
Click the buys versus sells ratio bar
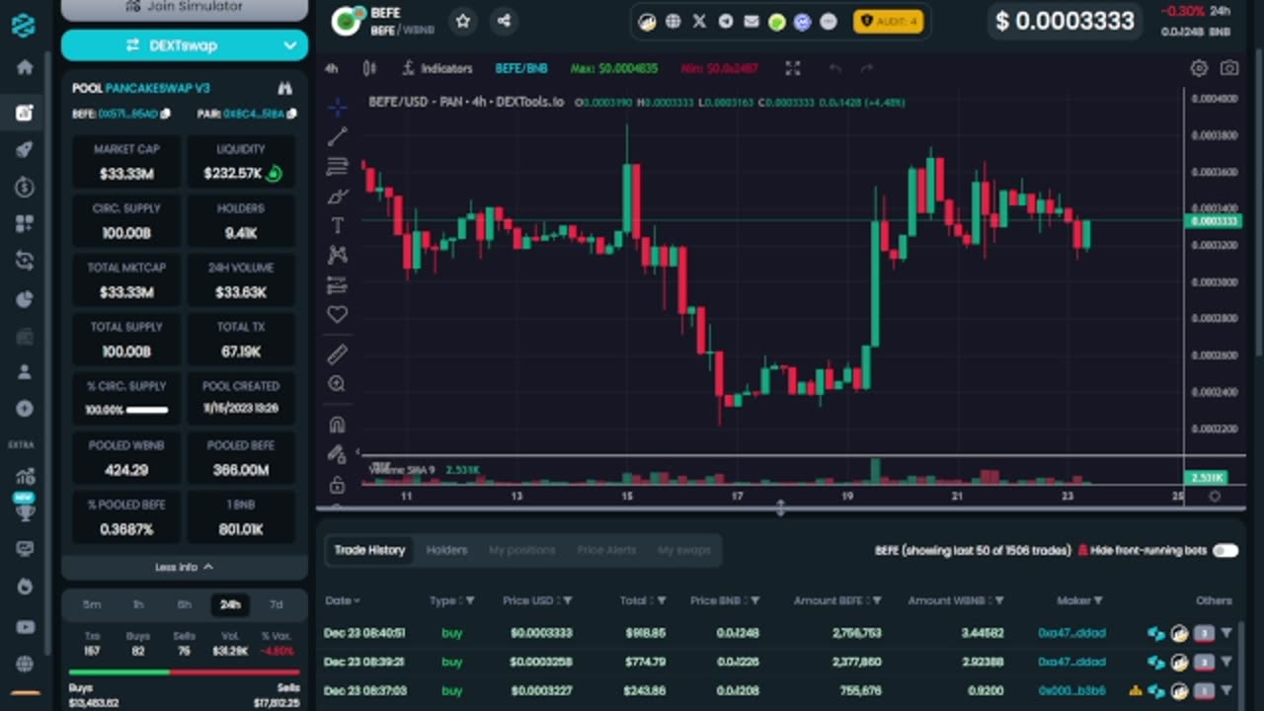point(185,672)
